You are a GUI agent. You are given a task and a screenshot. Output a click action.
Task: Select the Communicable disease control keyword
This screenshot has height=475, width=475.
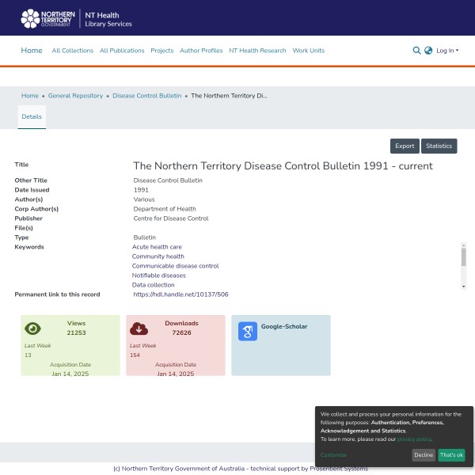(175, 266)
